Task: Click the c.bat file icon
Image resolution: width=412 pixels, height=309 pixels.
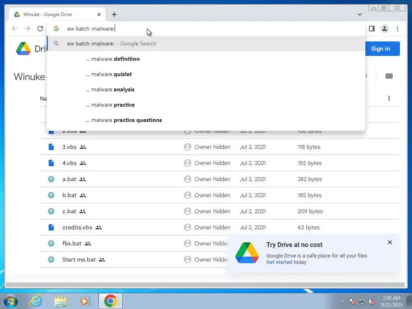Action: pyautogui.click(x=51, y=211)
